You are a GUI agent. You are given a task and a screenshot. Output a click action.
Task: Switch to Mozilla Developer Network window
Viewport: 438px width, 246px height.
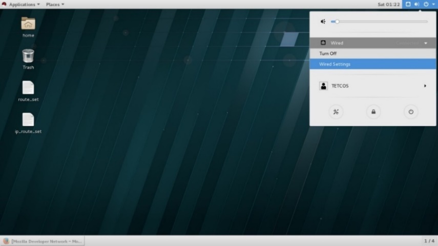pos(43,241)
